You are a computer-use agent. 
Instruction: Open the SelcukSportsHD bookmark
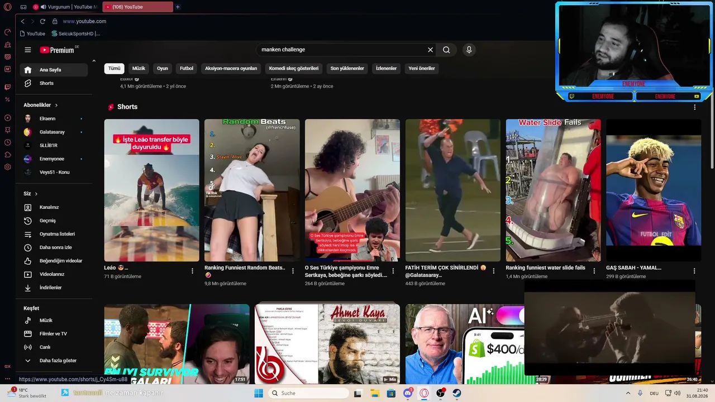pos(75,33)
